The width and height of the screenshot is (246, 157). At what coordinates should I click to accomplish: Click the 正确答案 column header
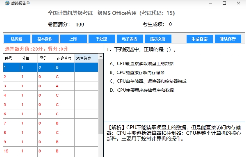point(65,58)
